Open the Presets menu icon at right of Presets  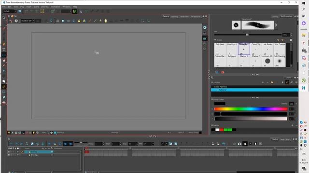291,40
